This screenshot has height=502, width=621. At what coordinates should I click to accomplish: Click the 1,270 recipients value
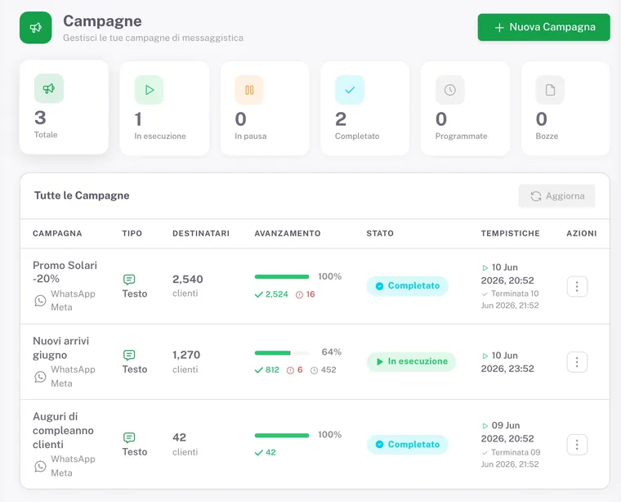click(186, 355)
